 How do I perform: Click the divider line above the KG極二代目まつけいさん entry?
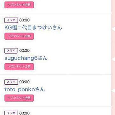56,13
